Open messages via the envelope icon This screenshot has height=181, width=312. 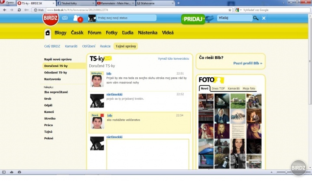pos(65,18)
